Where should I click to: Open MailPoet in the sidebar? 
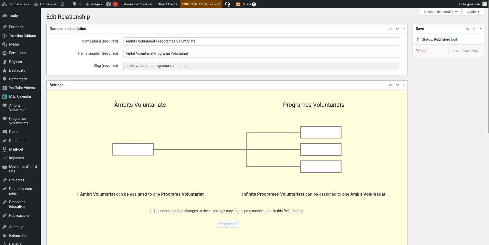coord(16,149)
